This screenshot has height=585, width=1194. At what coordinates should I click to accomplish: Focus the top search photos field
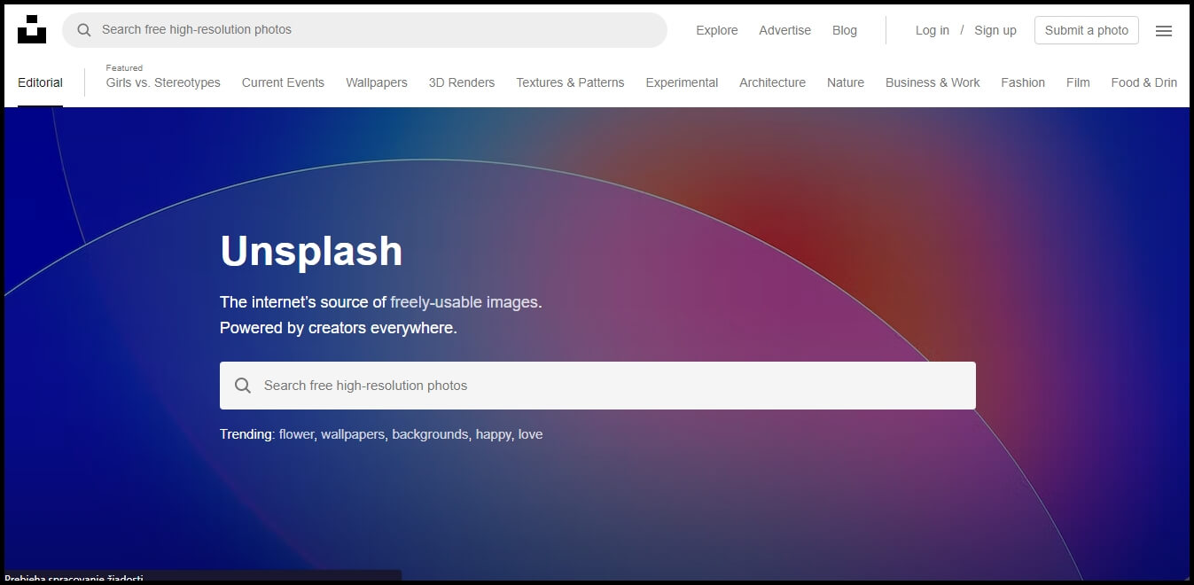[x=364, y=30]
